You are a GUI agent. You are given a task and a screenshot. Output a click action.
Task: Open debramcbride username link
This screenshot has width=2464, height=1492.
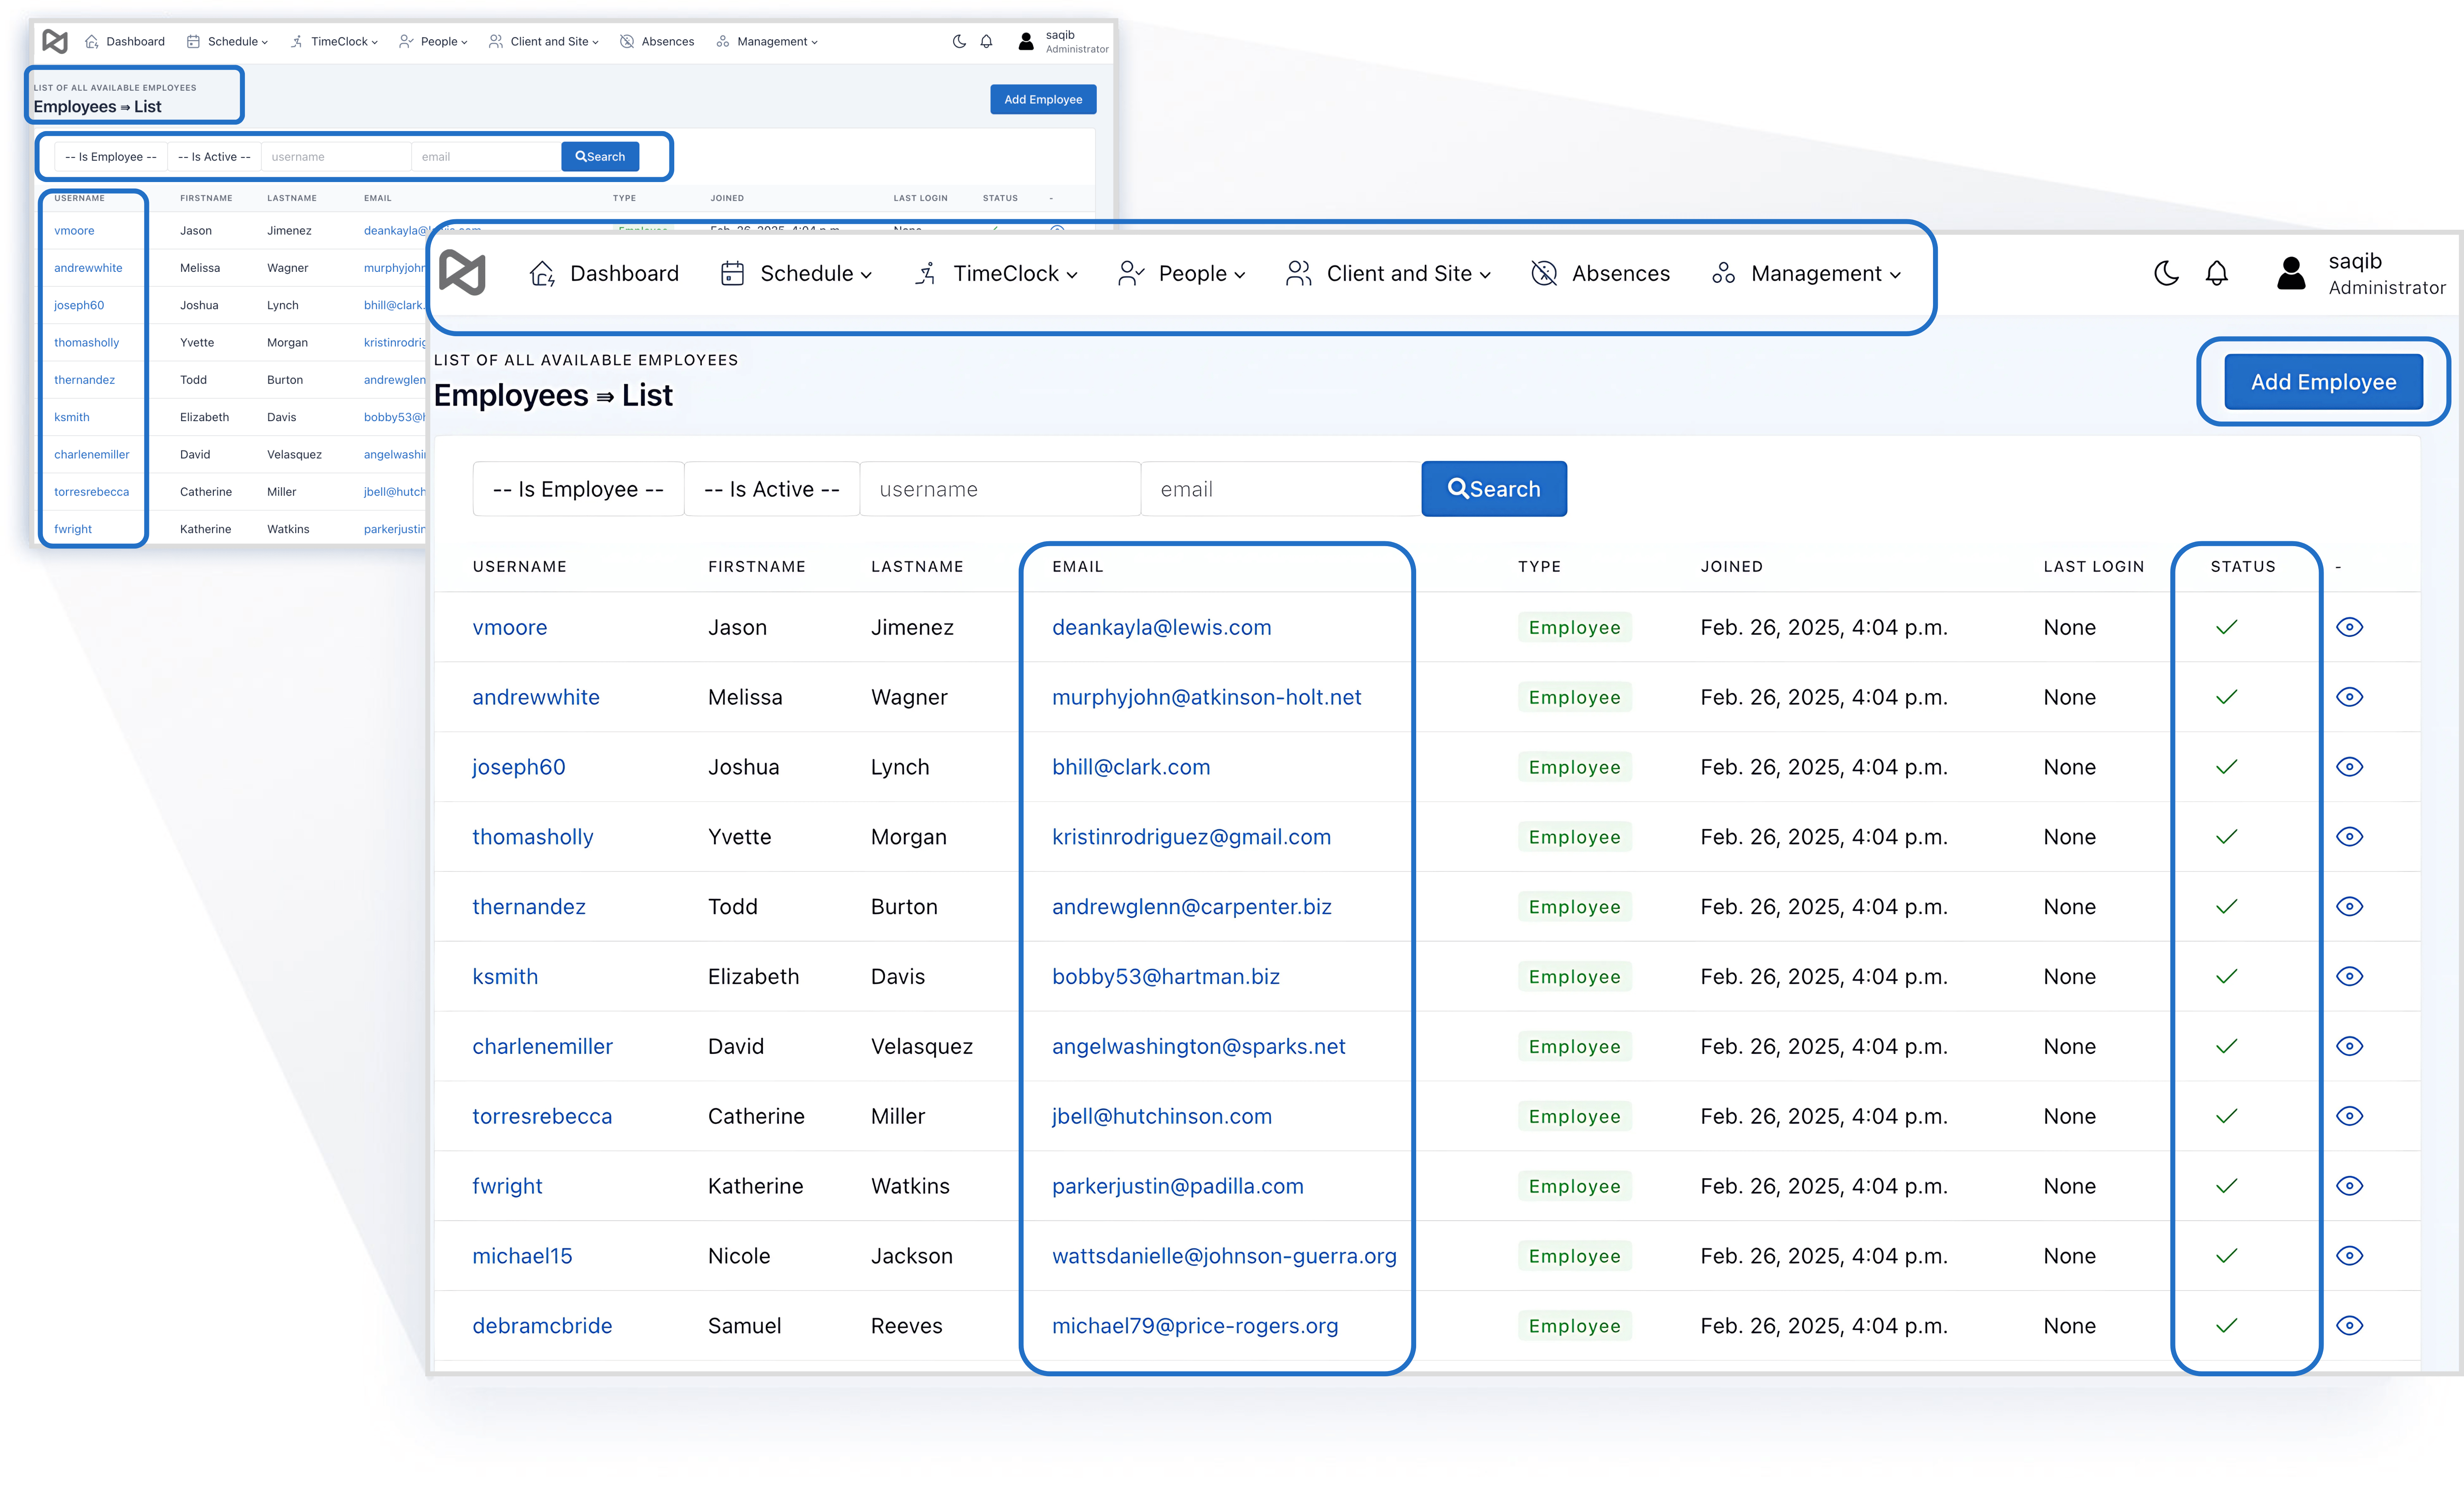click(542, 1326)
